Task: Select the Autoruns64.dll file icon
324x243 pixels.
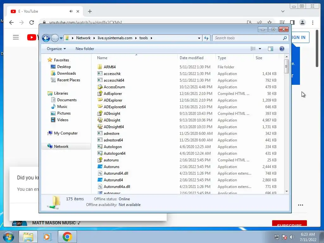Action: pyautogui.click(x=100, y=173)
